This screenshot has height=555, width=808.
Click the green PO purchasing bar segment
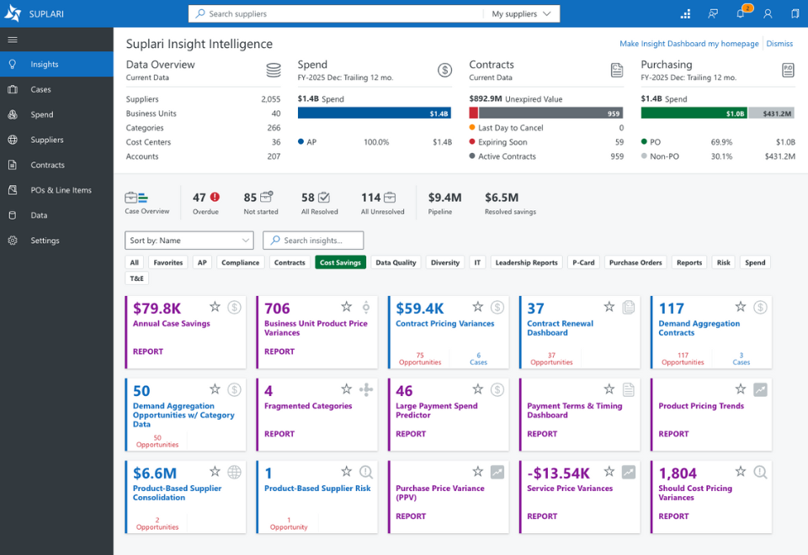[694, 114]
